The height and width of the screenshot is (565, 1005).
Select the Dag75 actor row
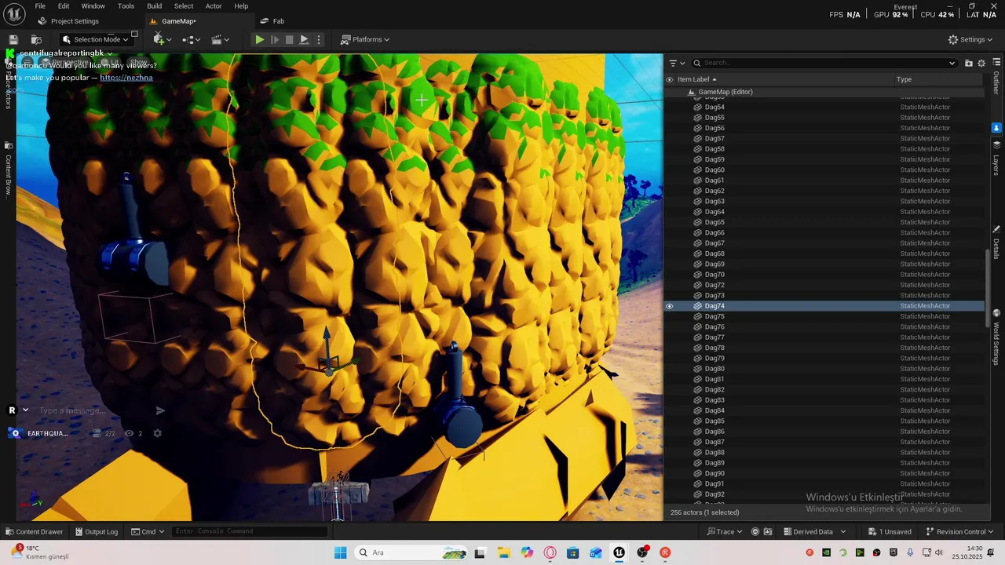pyautogui.click(x=824, y=316)
